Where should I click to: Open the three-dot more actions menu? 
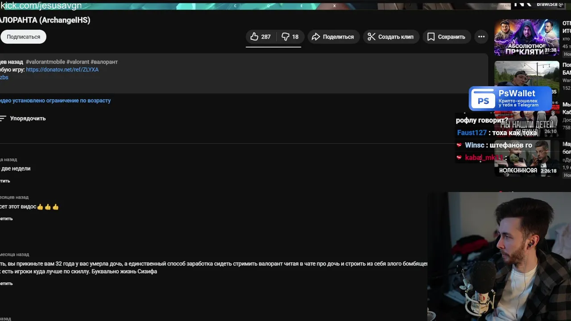click(481, 37)
